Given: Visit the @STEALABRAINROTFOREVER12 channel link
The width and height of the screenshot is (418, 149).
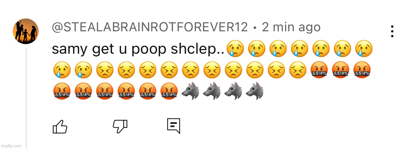Looking at the screenshot, I should (x=150, y=27).
